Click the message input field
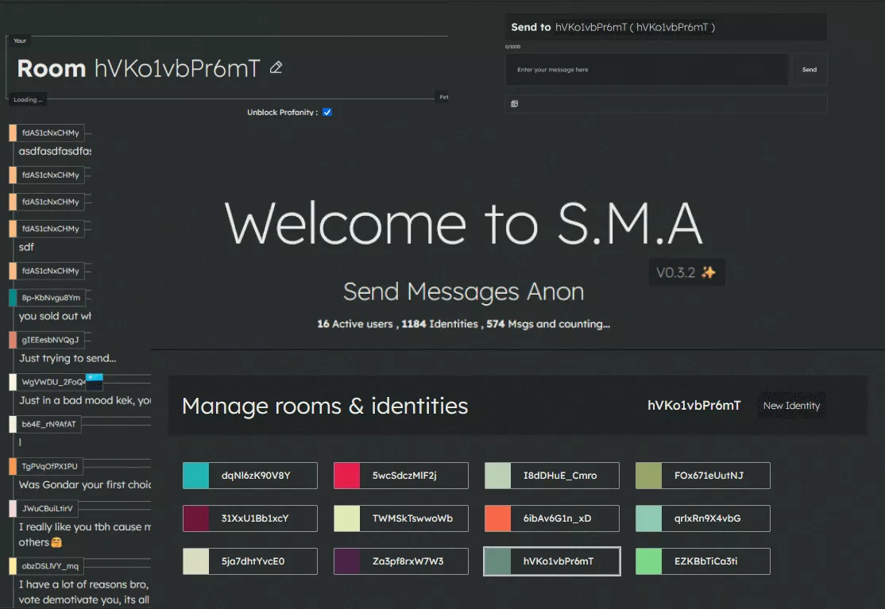 pyautogui.click(x=647, y=70)
